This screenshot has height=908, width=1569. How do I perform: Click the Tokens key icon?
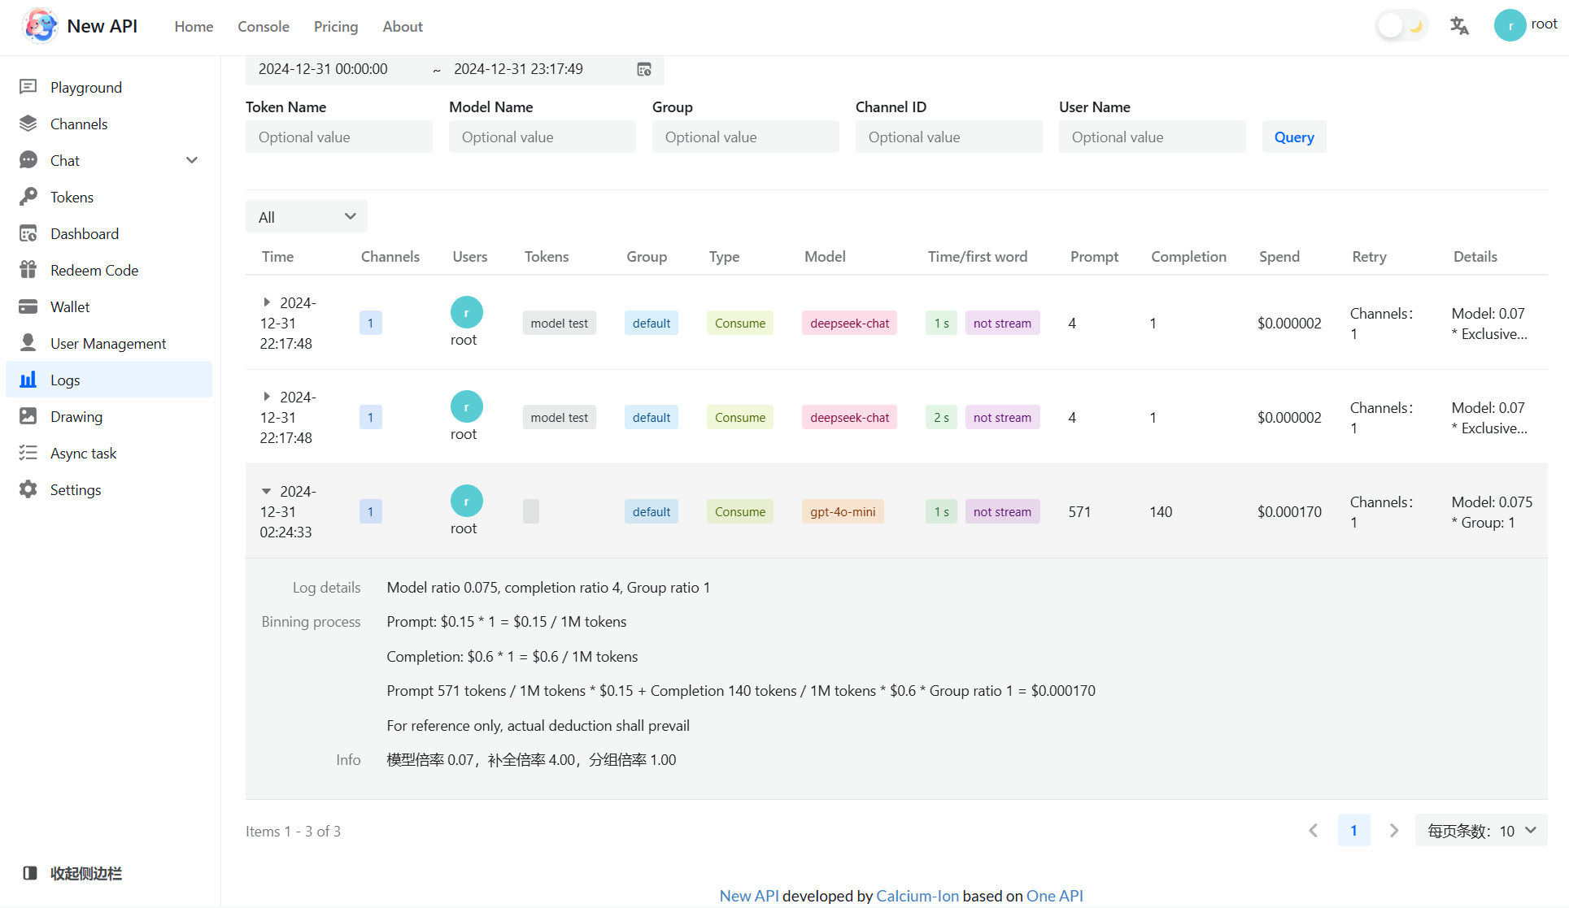(28, 197)
